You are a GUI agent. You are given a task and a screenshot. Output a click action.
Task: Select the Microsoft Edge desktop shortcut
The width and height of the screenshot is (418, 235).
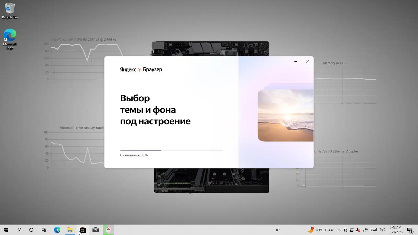click(x=10, y=39)
